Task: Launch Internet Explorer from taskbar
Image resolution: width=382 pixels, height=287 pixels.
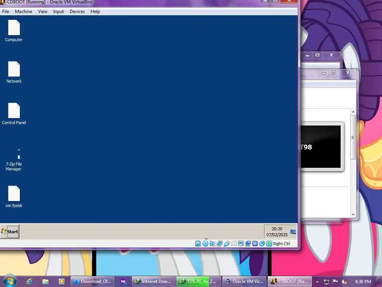Action: (x=29, y=281)
